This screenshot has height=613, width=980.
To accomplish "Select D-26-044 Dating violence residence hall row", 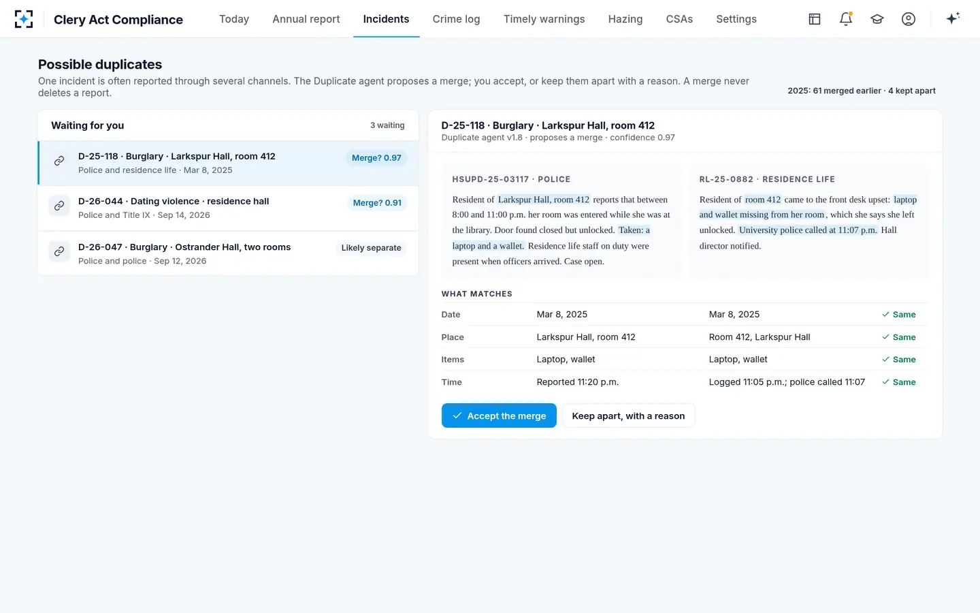I will (228, 208).
